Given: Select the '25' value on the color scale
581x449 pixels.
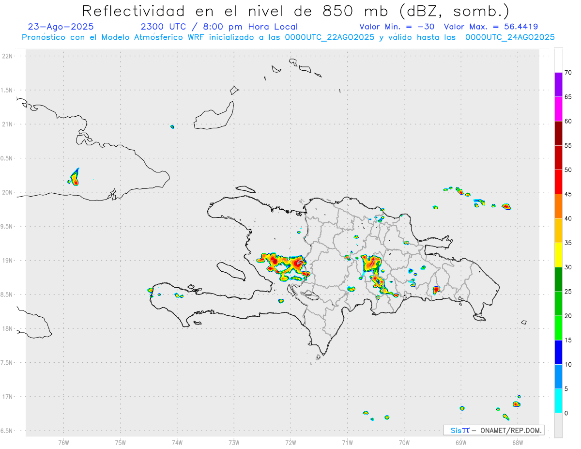Looking at the screenshot, I should tap(568, 292).
